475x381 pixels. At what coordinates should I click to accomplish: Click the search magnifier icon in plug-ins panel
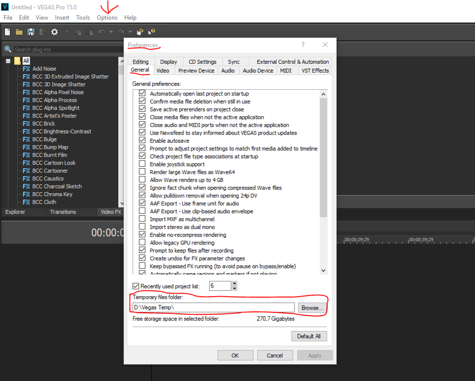tap(7, 49)
